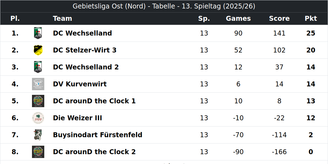The width and height of the screenshot is (328, 164).
Task: Click the DC arounD the Clock 2 logo
Action: (38, 152)
